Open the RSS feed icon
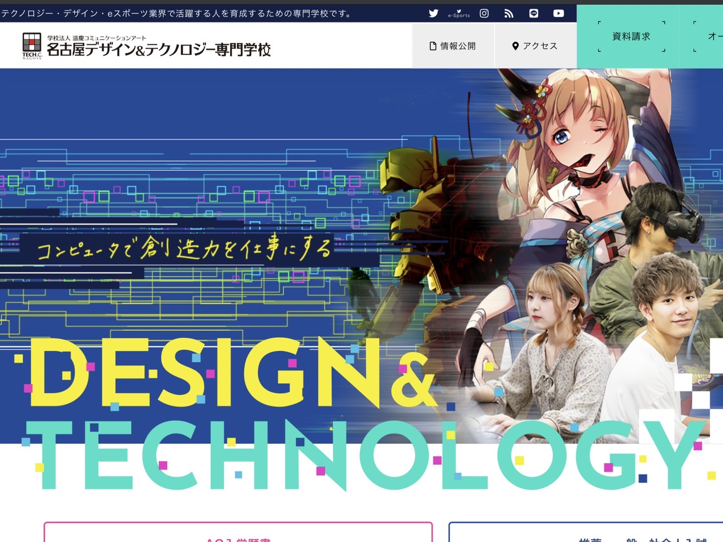723x542 pixels. click(x=509, y=14)
